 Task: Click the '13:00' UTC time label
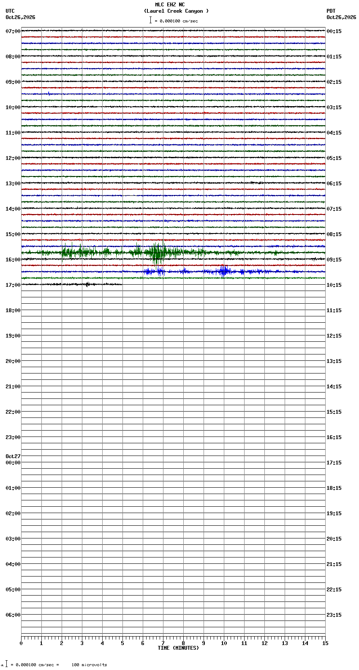point(13,184)
